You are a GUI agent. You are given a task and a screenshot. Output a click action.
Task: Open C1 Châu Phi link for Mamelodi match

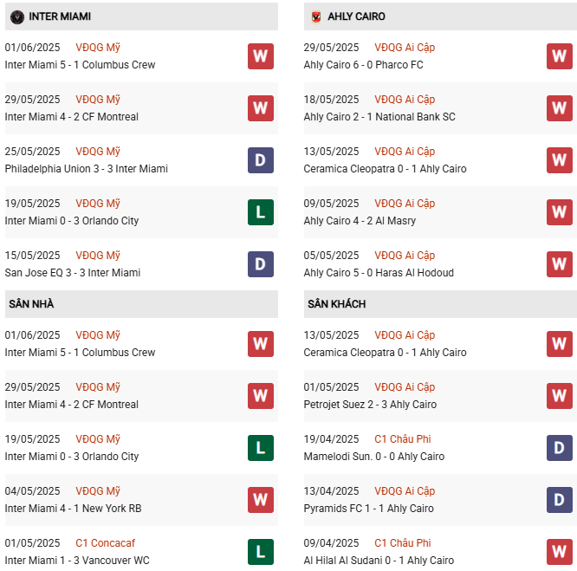point(404,439)
